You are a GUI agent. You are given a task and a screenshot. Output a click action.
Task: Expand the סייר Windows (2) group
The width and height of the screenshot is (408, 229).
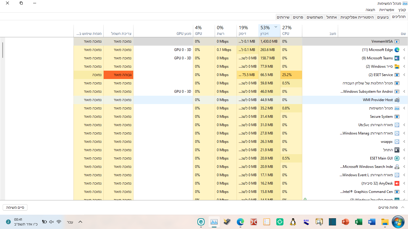tap(404, 66)
